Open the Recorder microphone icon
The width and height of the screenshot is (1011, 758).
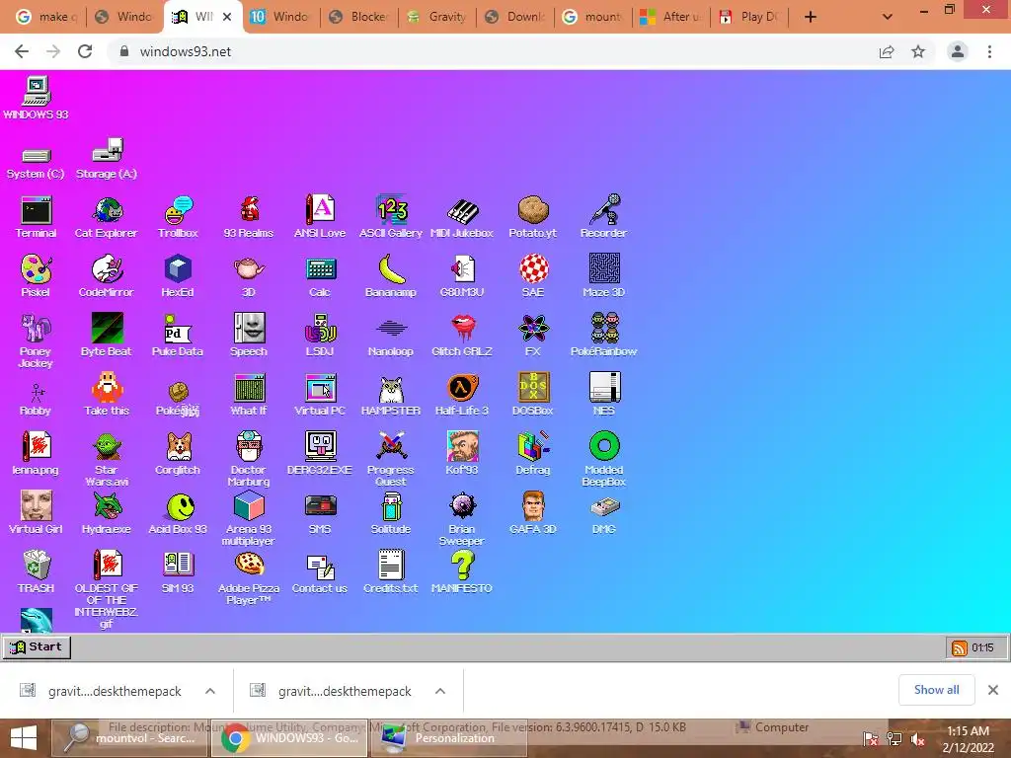pos(603,217)
